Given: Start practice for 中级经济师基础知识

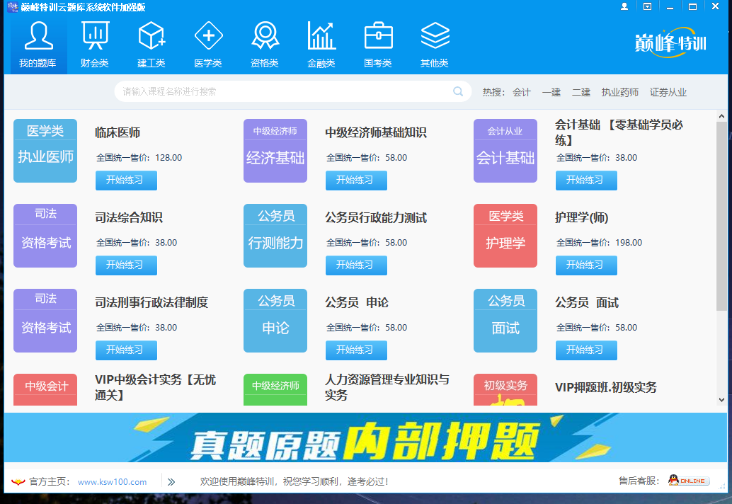Looking at the screenshot, I should (356, 180).
